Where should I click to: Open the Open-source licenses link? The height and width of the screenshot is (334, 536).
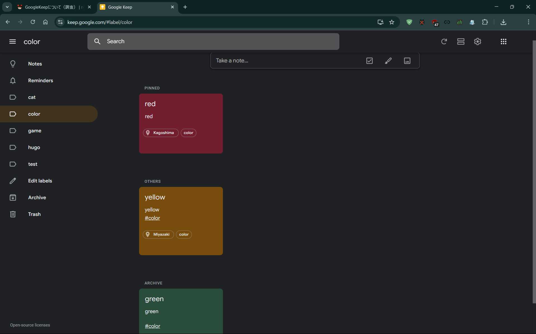point(30,325)
